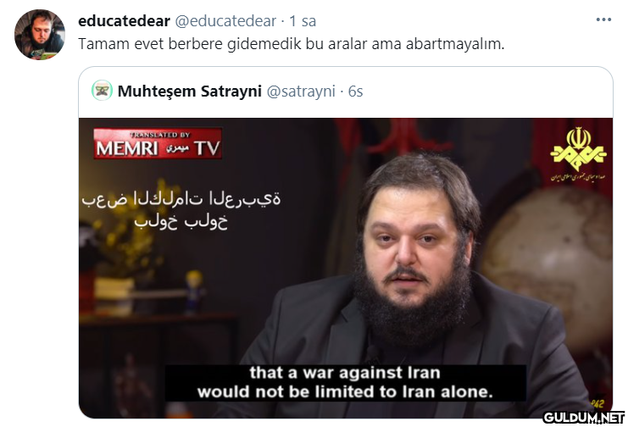The width and height of the screenshot is (628, 427).
Task: Click the tweet text about berbere
Action: click(x=292, y=44)
